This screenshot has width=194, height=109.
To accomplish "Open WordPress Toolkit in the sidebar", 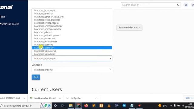I will [x=9, y=24].
